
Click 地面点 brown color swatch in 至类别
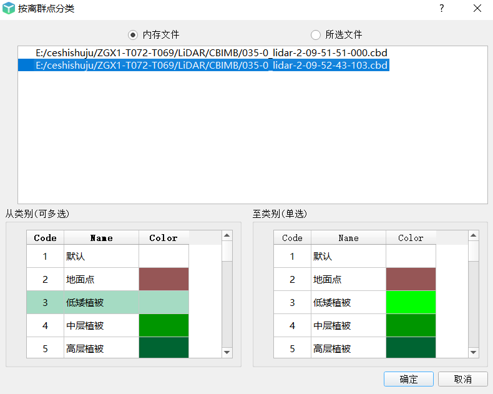coord(411,279)
